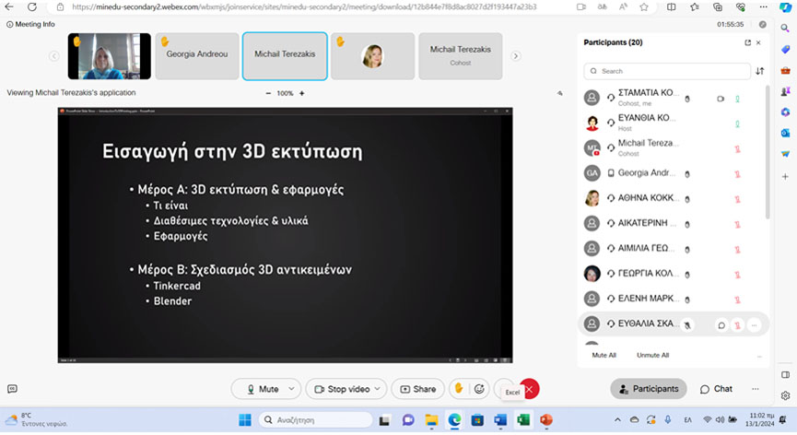Open Meeting Info
This screenshot has height=435, width=797.
point(30,24)
